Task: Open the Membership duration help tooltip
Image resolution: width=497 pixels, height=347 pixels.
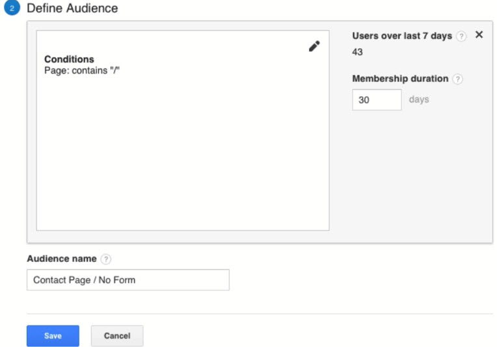Action: pos(457,79)
